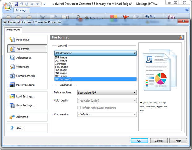192x150 pixels.
Task: Click the Redo icon in Outlook quick access toolbar
Action: [x=27, y=4]
